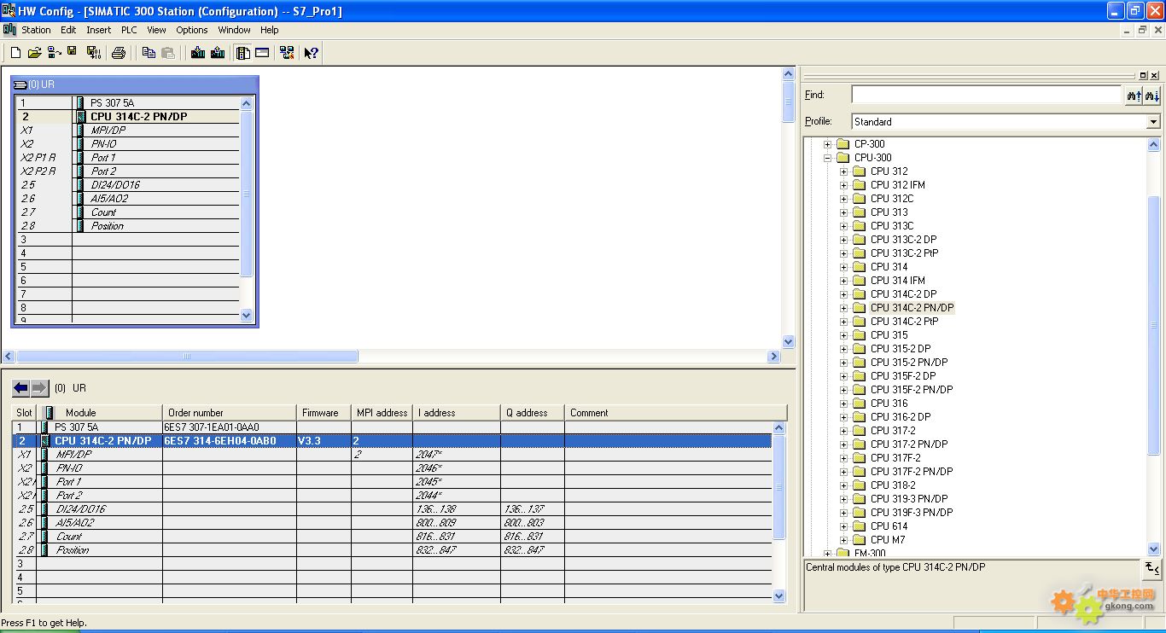Click the Download to Module icon

point(198,53)
